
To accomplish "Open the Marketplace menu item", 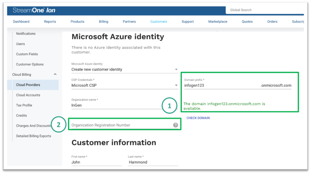I will click(x=218, y=21).
